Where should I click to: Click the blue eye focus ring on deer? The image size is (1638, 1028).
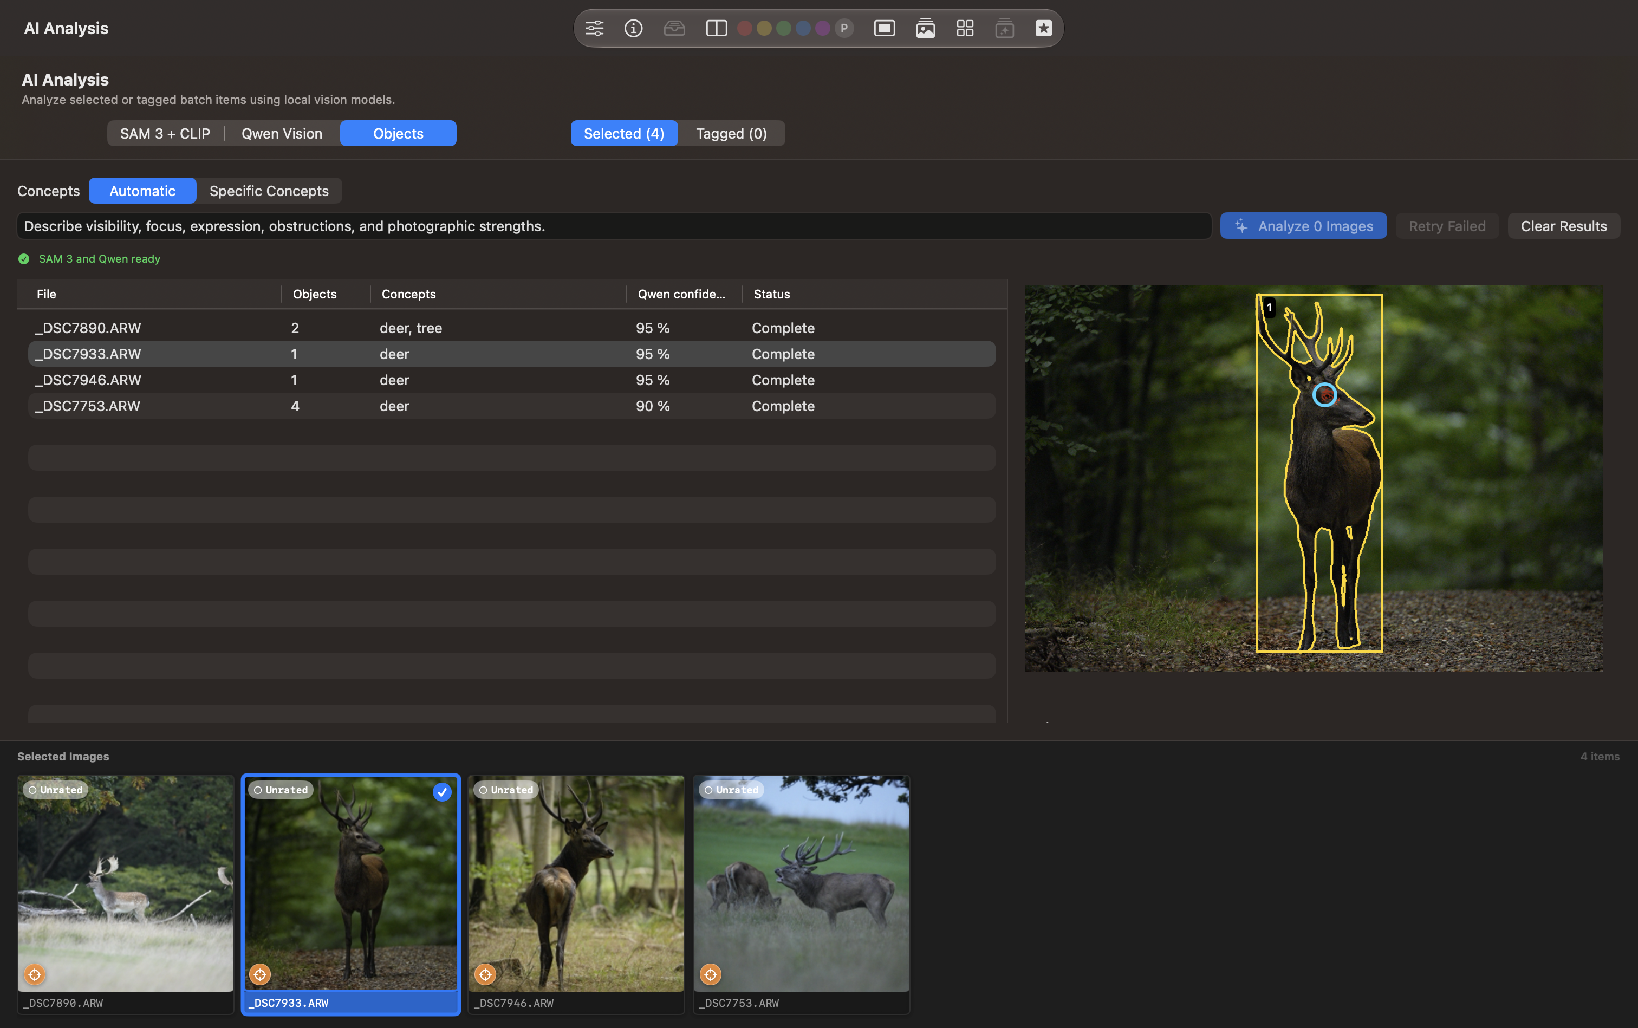[1324, 394]
